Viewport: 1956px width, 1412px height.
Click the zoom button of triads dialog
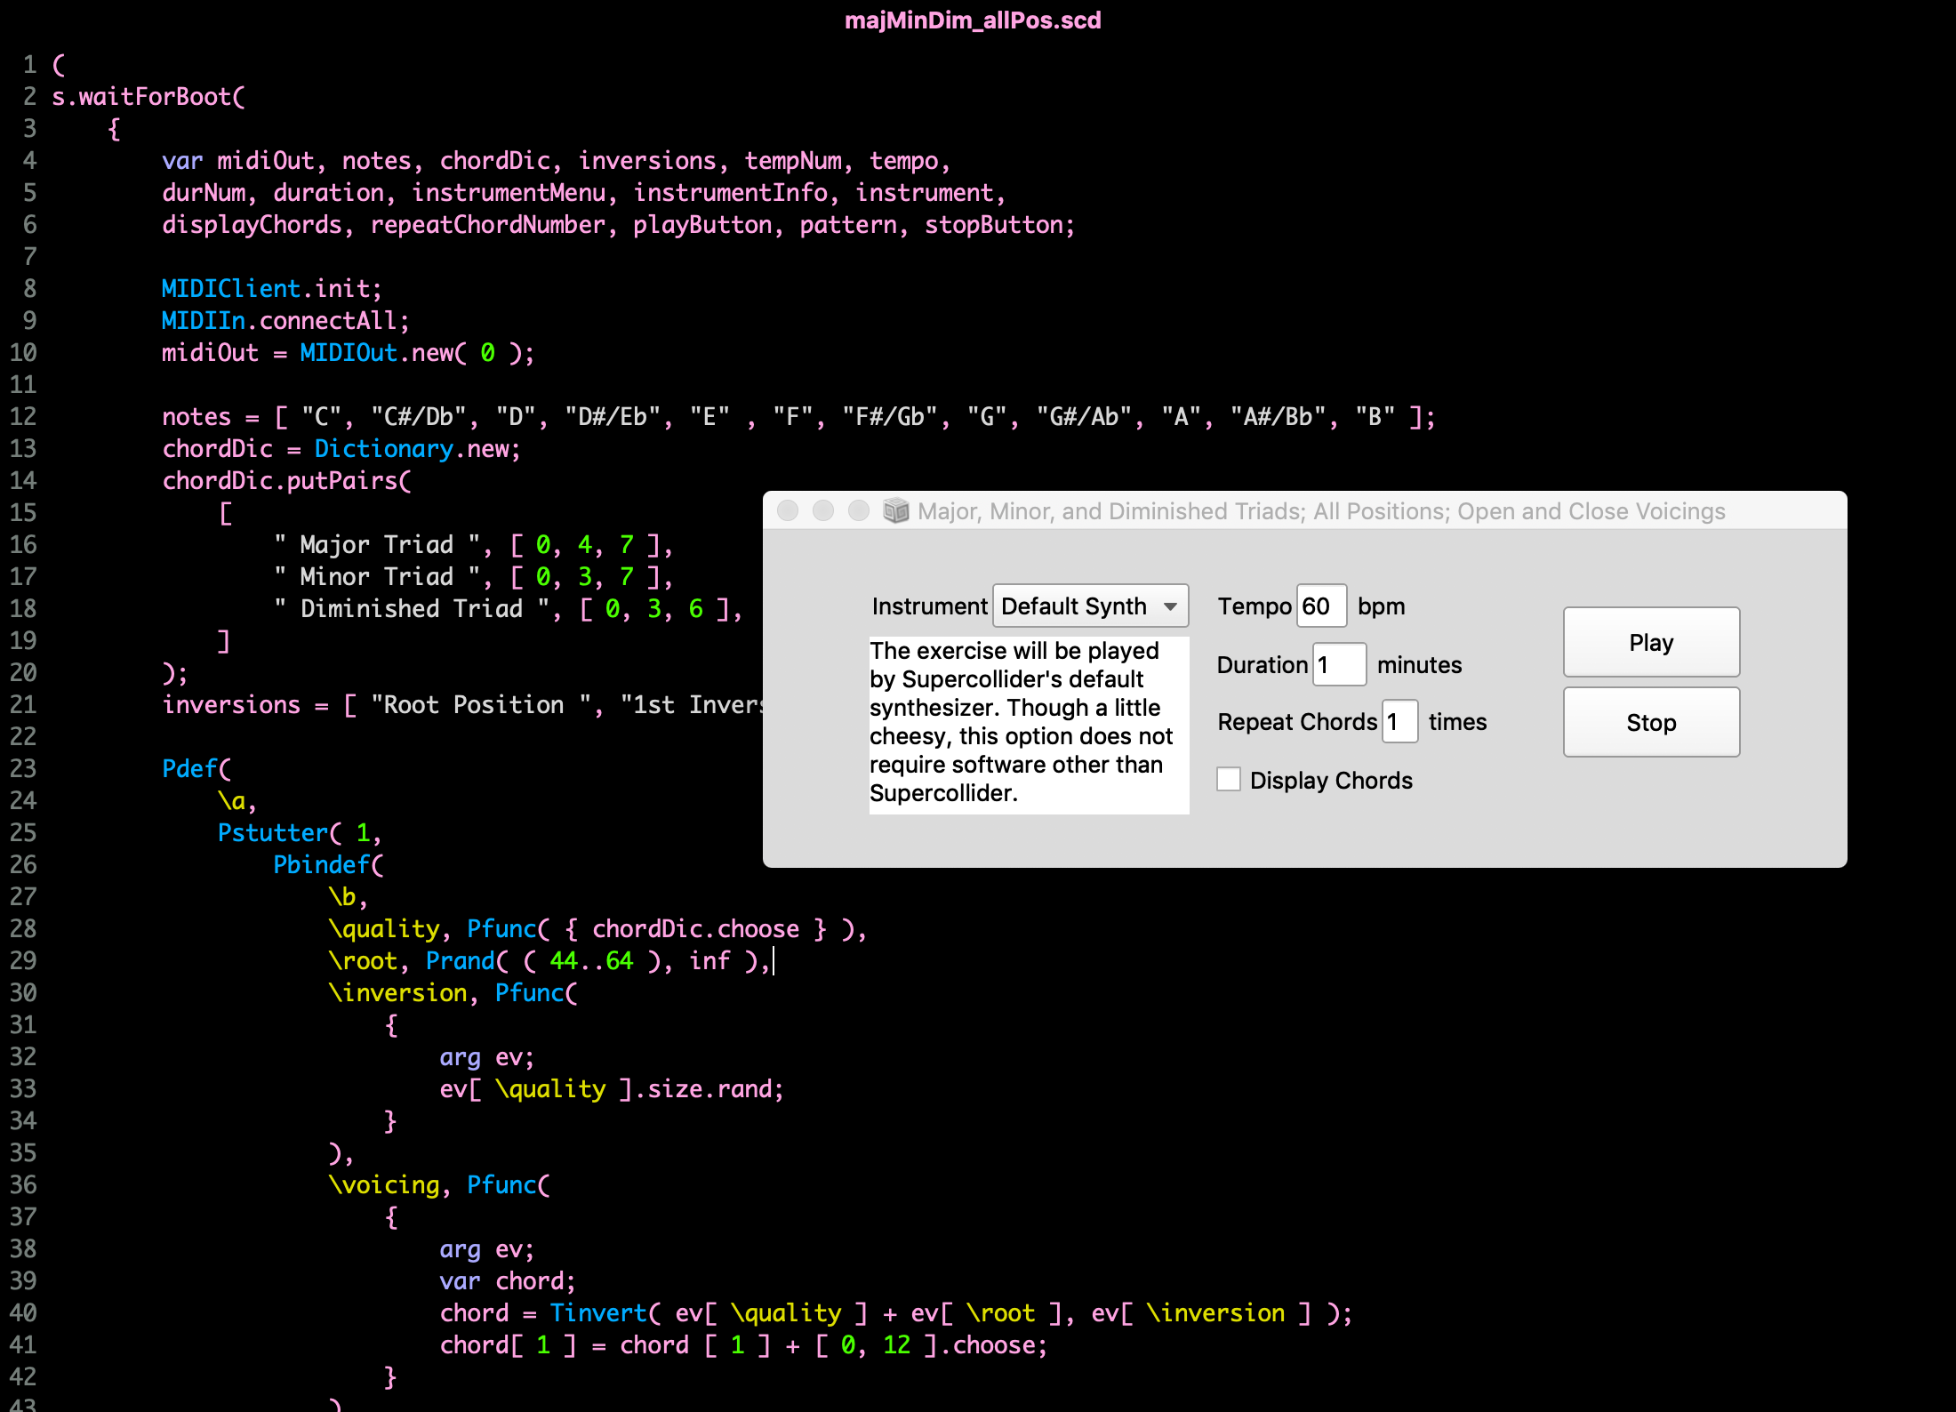pos(859,510)
